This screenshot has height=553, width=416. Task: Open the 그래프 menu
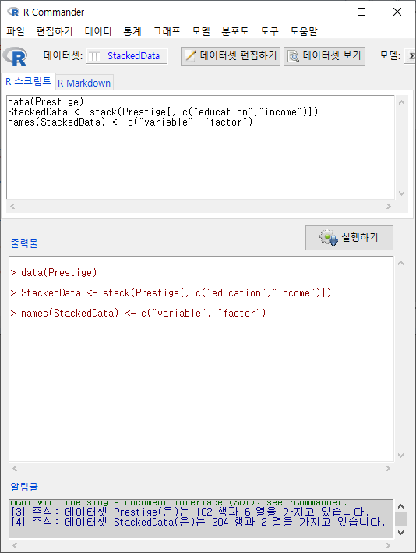point(166,31)
